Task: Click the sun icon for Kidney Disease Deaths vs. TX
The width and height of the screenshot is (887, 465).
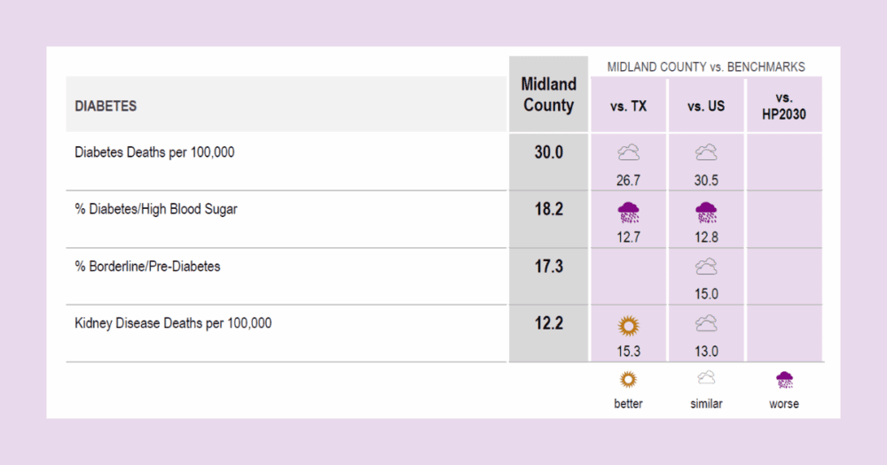Action: click(x=628, y=325)
